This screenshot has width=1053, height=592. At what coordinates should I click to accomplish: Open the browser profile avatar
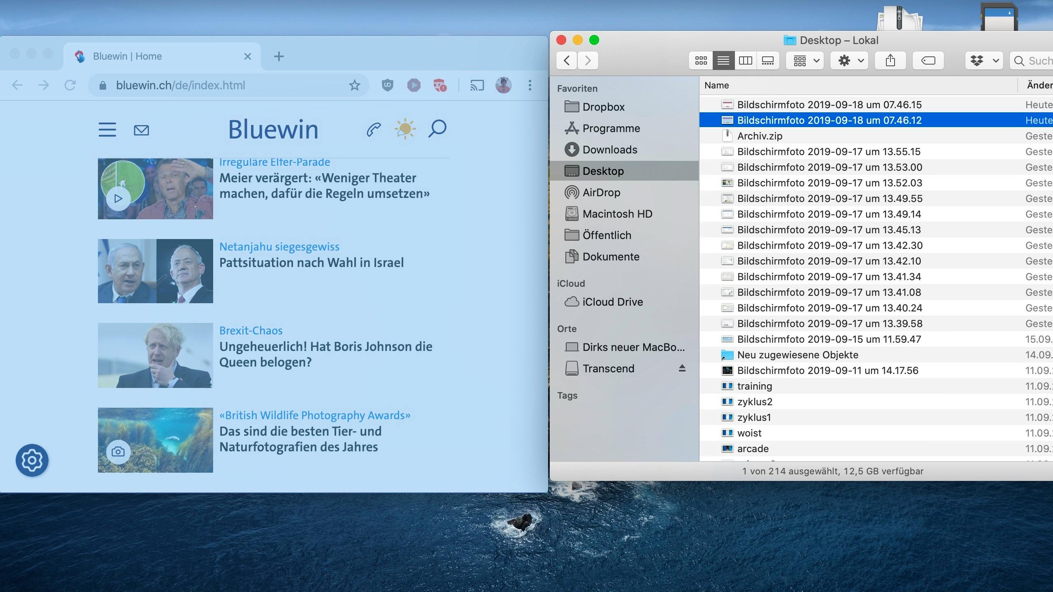click(503, 85)
